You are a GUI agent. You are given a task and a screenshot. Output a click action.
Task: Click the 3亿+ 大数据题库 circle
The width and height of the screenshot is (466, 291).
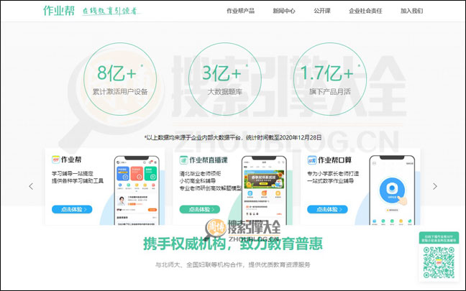(x=225, y=79)
